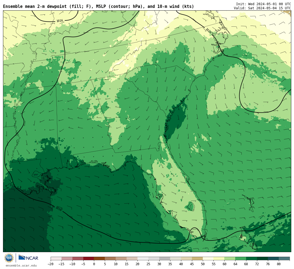Click the medium green swatch between 64 and 68
This screenshot has height=269, width=294.
[241, 259]
